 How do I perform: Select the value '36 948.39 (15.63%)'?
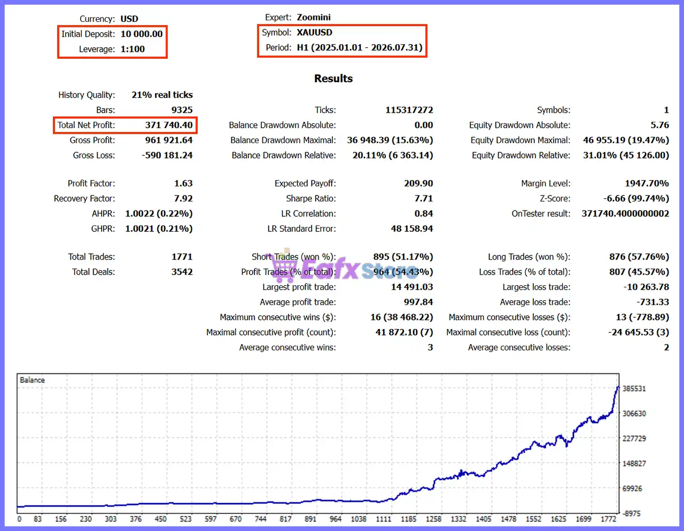[390, 140]
